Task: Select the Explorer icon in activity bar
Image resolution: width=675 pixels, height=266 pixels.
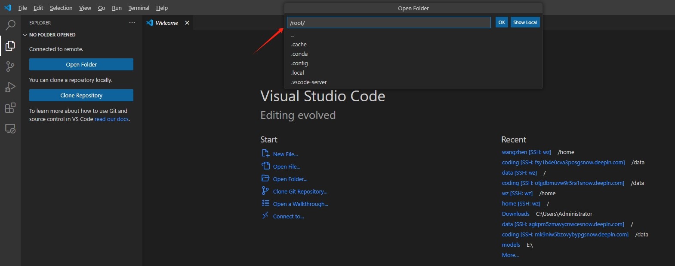Action: pos(10,46)
